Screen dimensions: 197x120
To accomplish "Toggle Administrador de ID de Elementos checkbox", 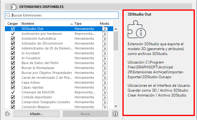I will pos(13,48).
